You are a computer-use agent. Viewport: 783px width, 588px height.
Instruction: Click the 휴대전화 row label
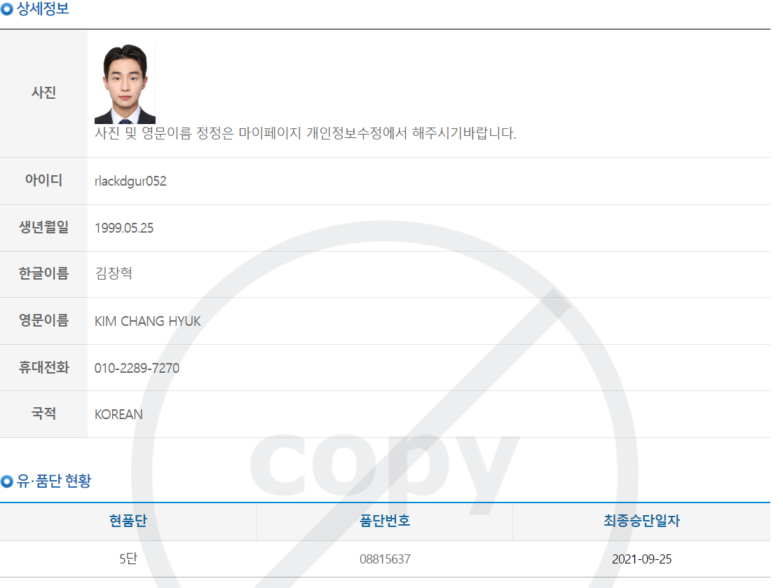point(43,367)
